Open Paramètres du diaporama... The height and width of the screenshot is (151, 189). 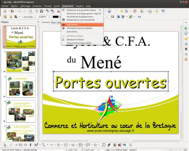pyautogui.click(x=82, y=17)
